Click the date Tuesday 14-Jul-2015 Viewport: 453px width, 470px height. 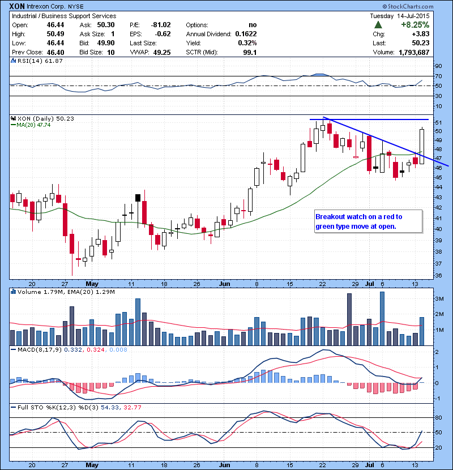pyautogui.click(x=400, y=16)
